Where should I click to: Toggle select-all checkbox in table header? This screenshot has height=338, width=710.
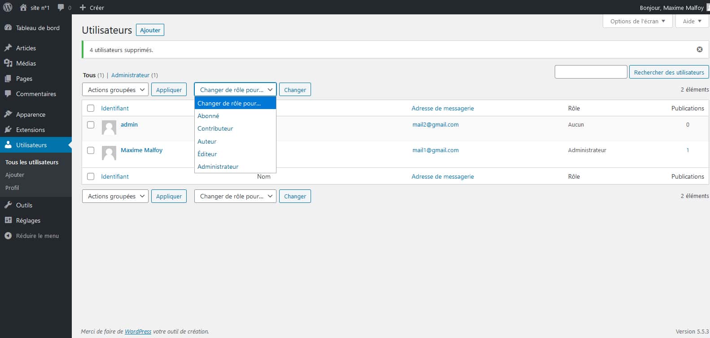91,108
